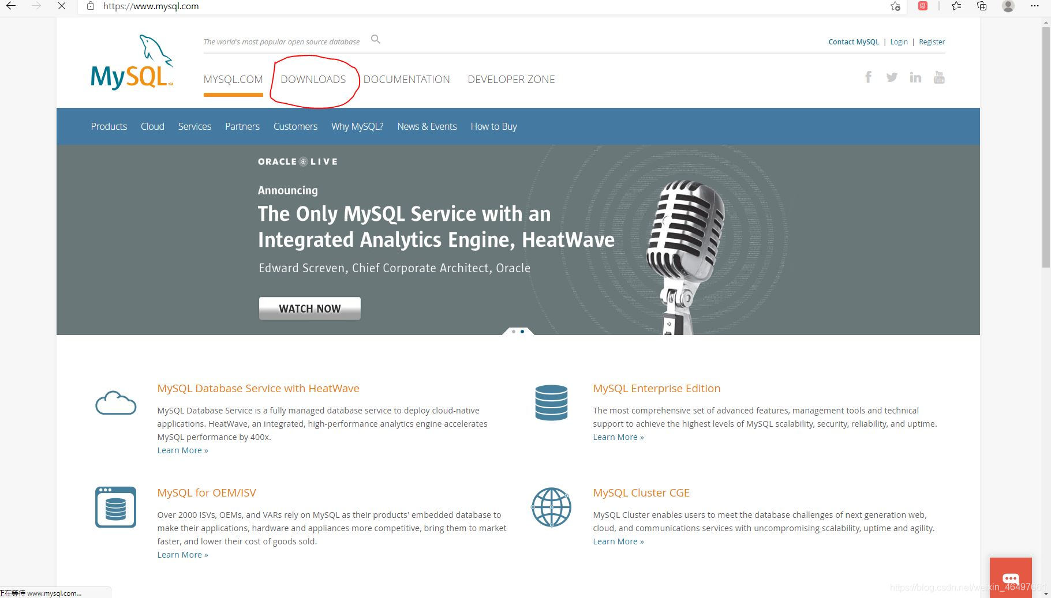Click the database stack icon for Enterprise Edition

click(x=551, y=403)
